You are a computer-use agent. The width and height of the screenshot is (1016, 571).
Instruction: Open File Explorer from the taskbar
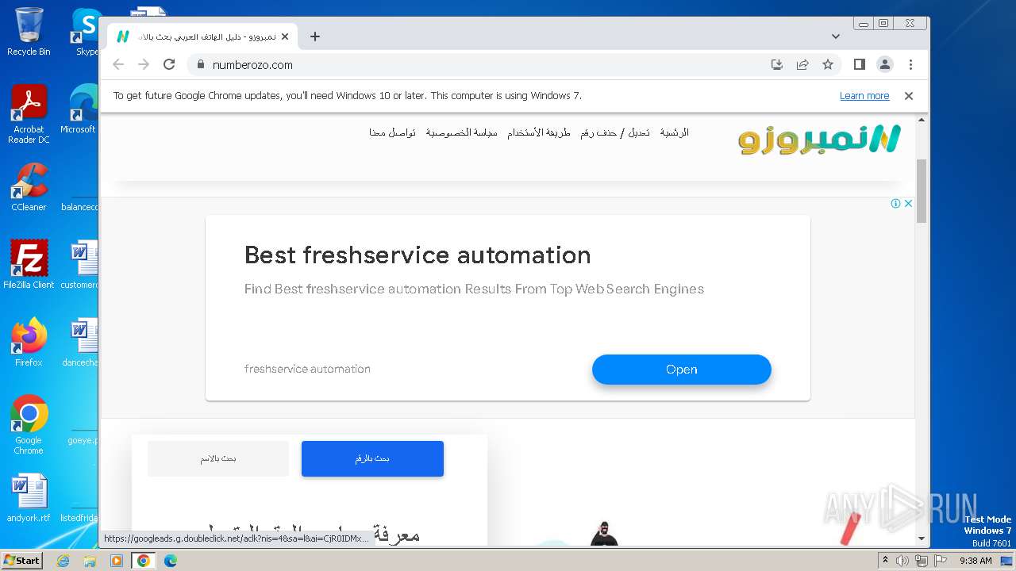coord(90,561)
